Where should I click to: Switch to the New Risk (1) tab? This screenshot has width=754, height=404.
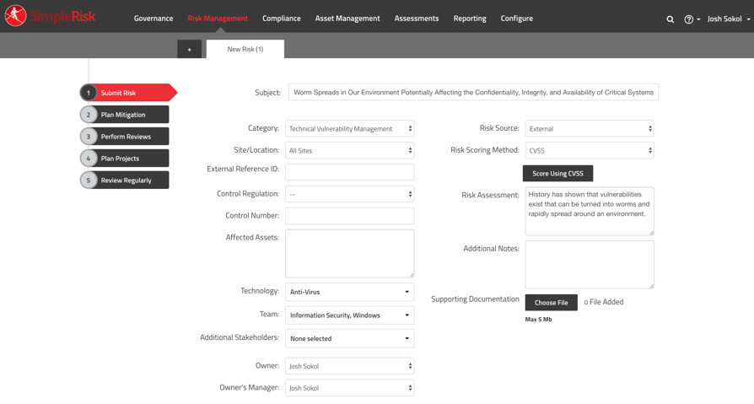point(245,50)
